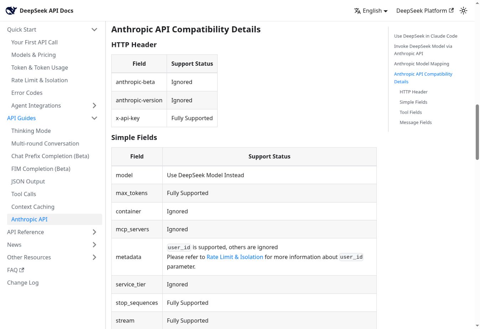480x329 pixels.
Task: Jump to Use DeepSeek in Claude Code
Action: pos(426,36)
